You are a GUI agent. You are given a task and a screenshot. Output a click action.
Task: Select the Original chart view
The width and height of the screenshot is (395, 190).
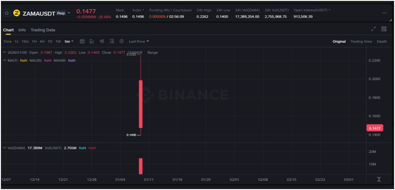(339, 42)
